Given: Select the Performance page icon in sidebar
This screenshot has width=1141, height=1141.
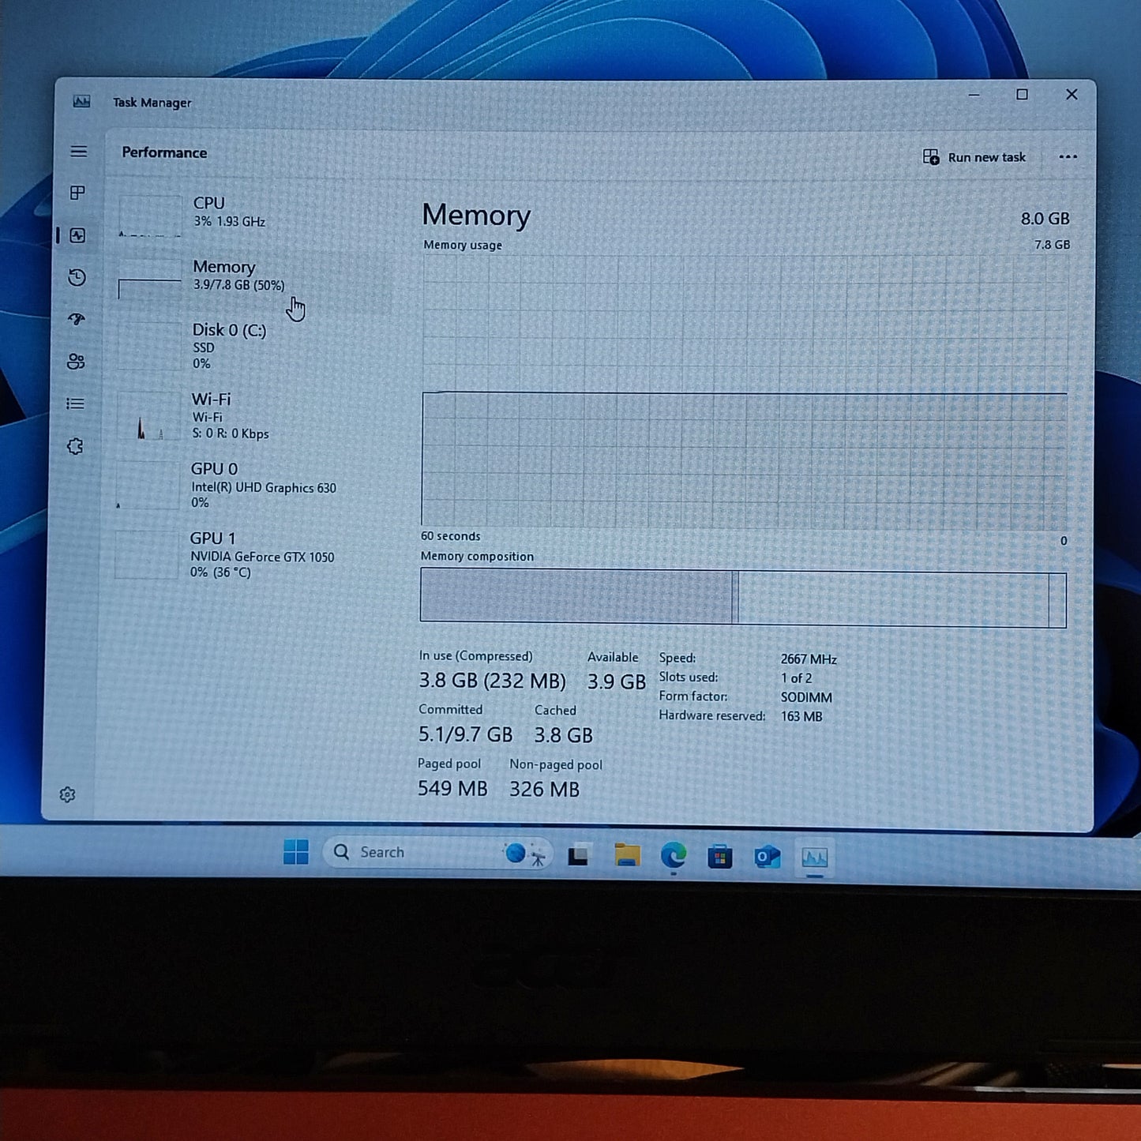Looking at the screenshot, I should coord(77,235).
